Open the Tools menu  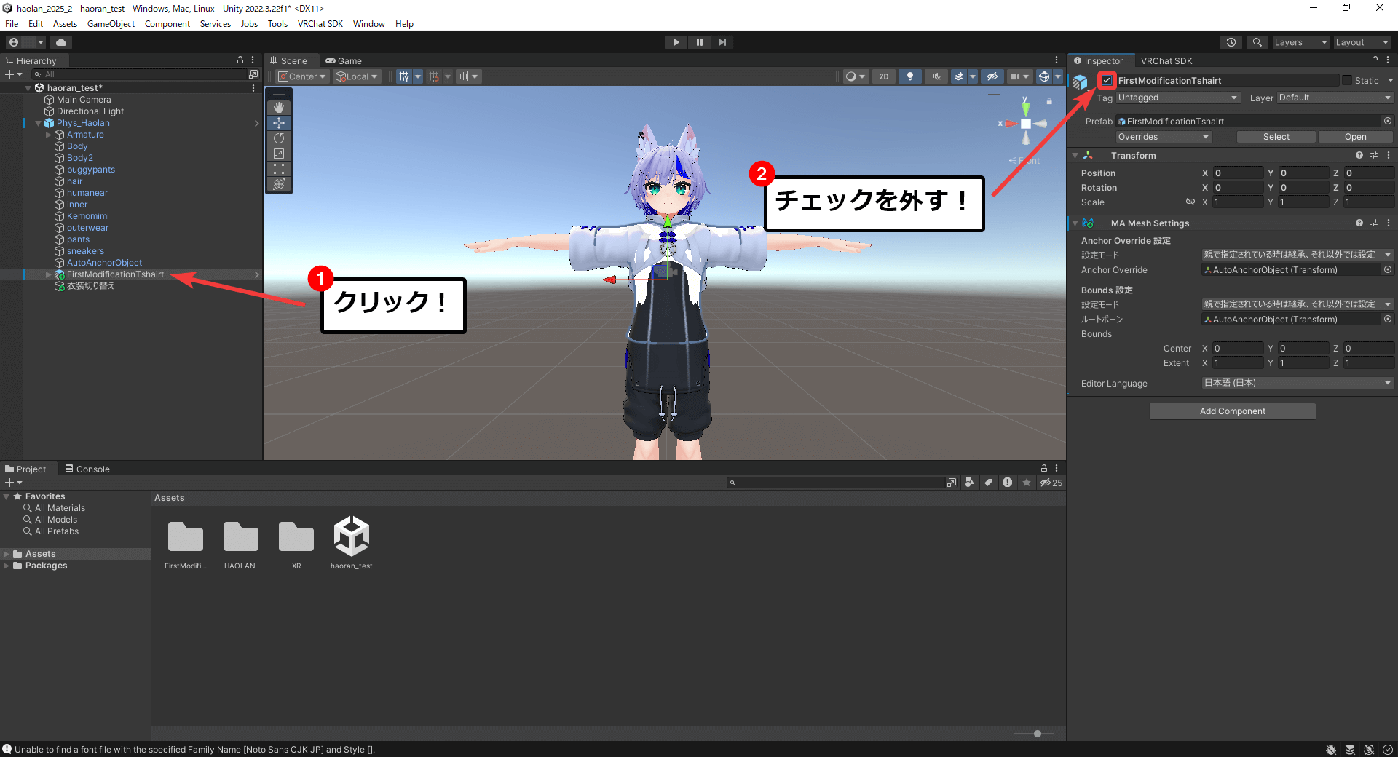click(277, 24)
